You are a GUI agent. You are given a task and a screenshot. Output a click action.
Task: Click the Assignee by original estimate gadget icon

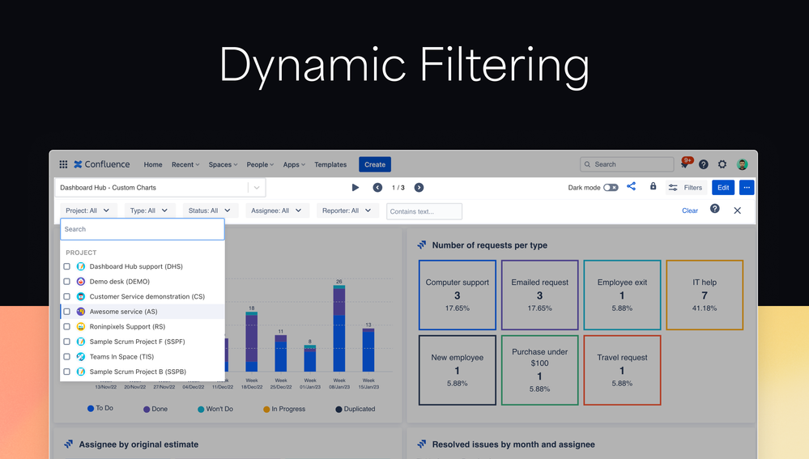point(69,444)
